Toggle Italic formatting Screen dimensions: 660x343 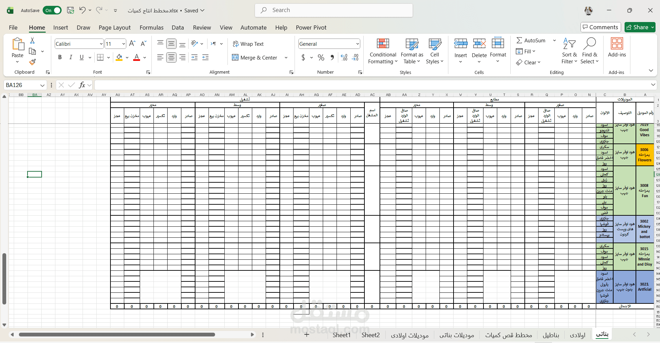point(71,57)
